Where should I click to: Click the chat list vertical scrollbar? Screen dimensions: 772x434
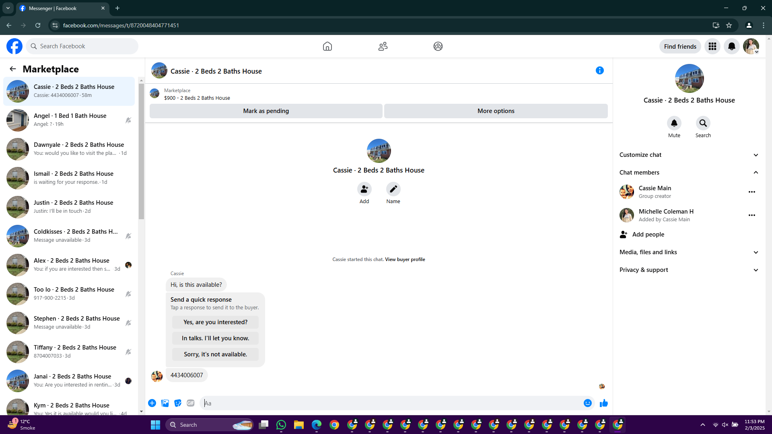(x=141, y=151)
